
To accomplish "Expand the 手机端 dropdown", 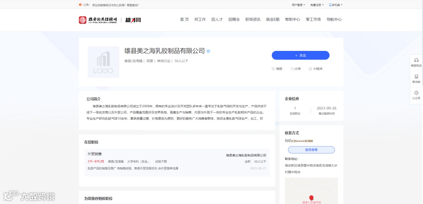I will click(x=336, y=5).
